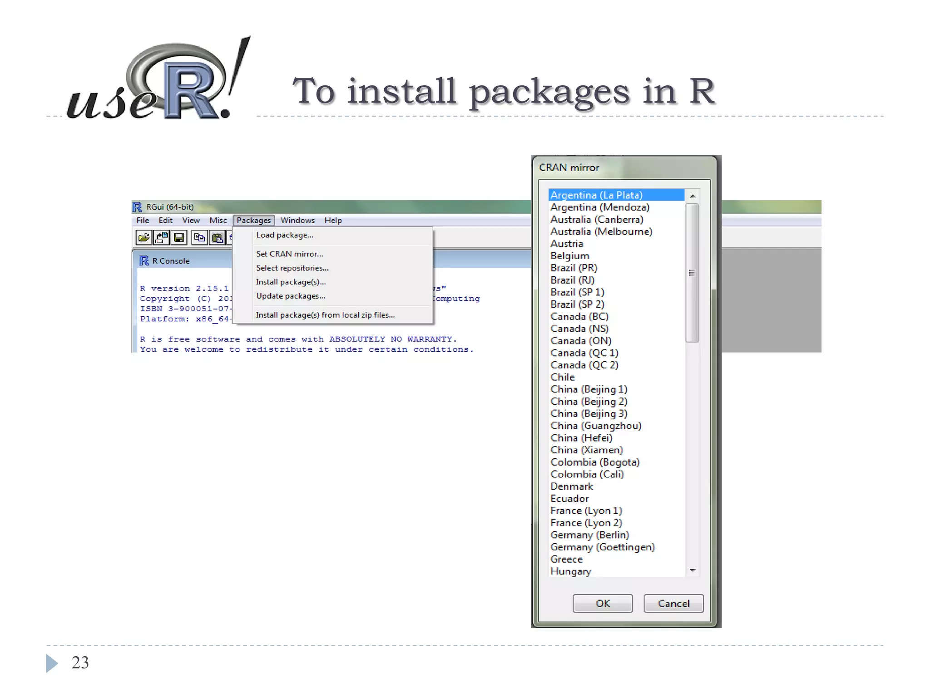Open the Windows menu
This screenshot has height=697, width=930.
tap(297, 220)
